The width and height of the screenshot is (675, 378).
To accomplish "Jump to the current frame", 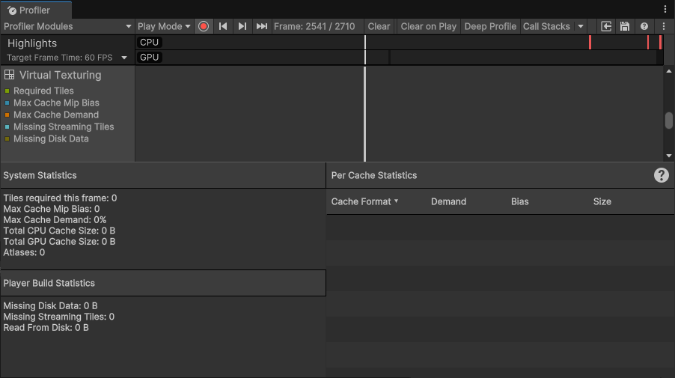I will coord(262,26).
